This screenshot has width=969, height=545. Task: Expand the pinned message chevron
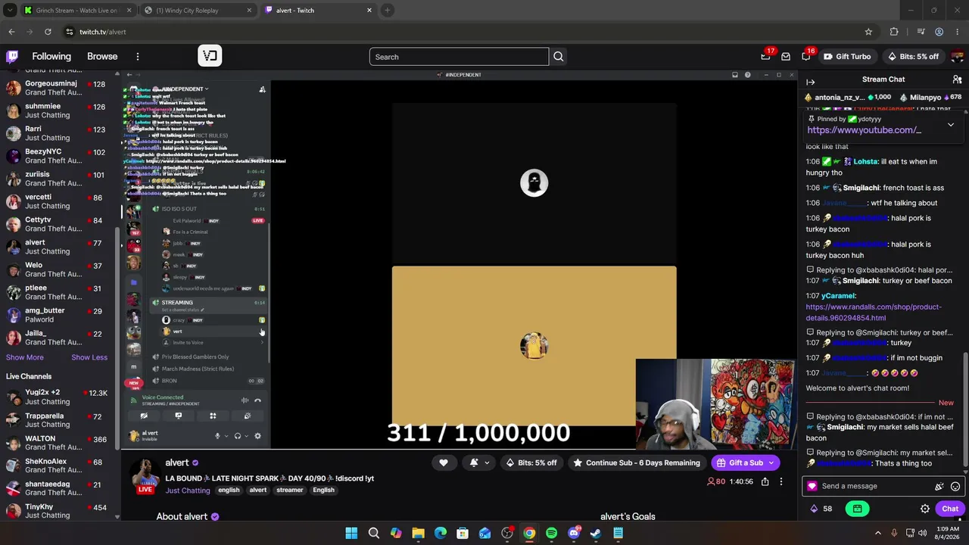coord(951,125)
